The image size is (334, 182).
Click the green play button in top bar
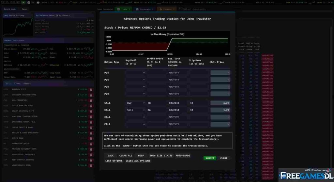(23, 3)
